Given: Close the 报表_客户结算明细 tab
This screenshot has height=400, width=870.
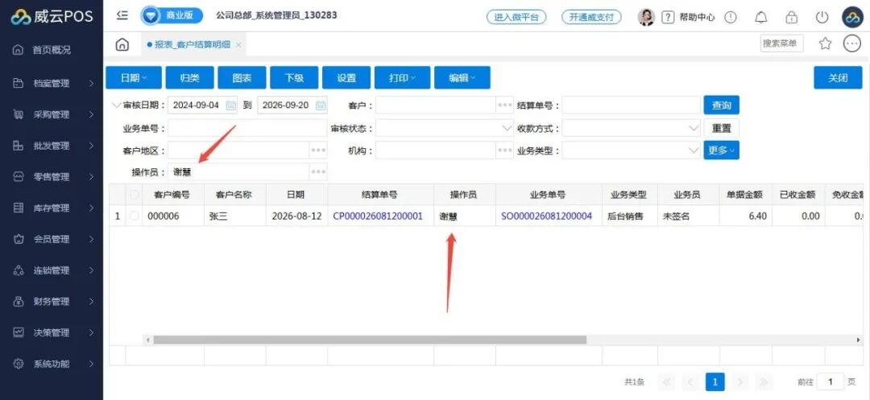Looking at the screenshot, I should coord(238,45).
